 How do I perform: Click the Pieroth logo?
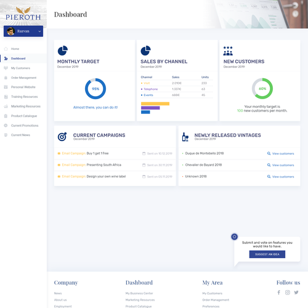(23, 14)
